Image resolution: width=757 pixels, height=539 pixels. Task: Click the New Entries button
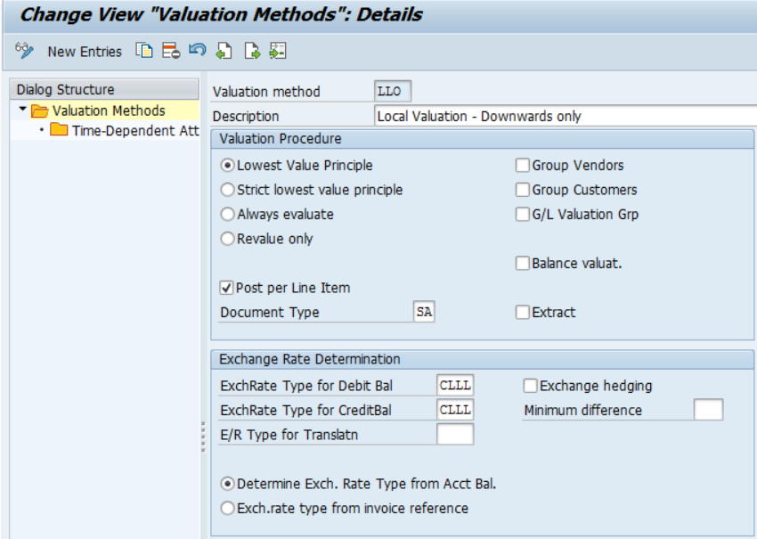(x=85, y=52)
